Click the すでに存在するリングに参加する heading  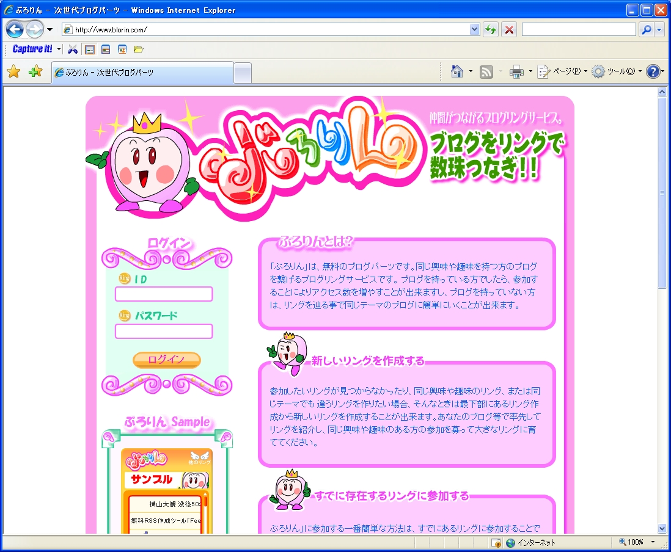pyautogui.click(x=392, y=496)
